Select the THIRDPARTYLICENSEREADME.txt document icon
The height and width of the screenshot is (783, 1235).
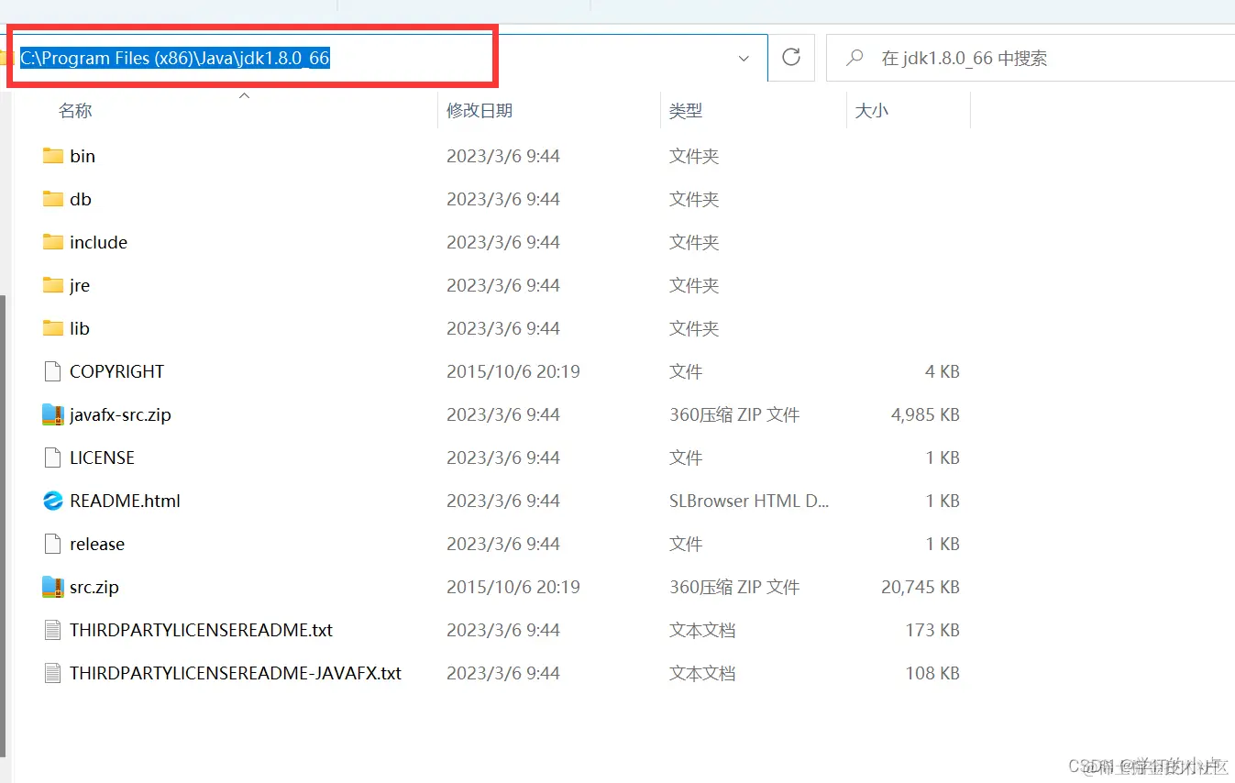pyautogui.click(x=53, y=630)
